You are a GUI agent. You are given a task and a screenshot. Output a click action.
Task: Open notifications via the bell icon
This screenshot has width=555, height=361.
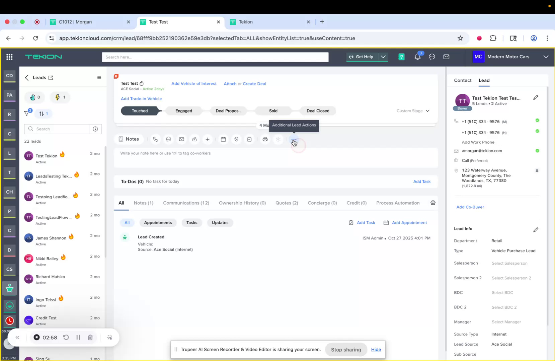(x=417, y=57)
